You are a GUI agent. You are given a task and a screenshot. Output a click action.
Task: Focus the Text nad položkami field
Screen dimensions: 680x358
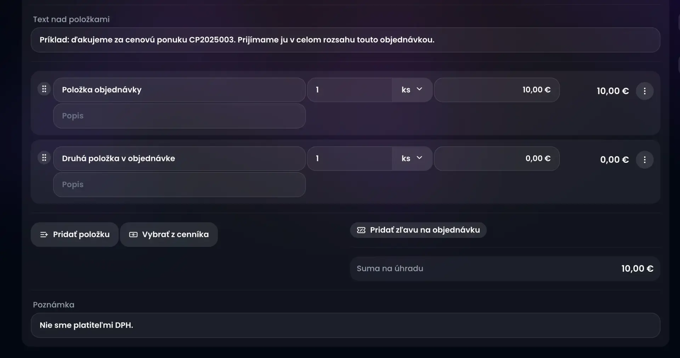point(345,40)
